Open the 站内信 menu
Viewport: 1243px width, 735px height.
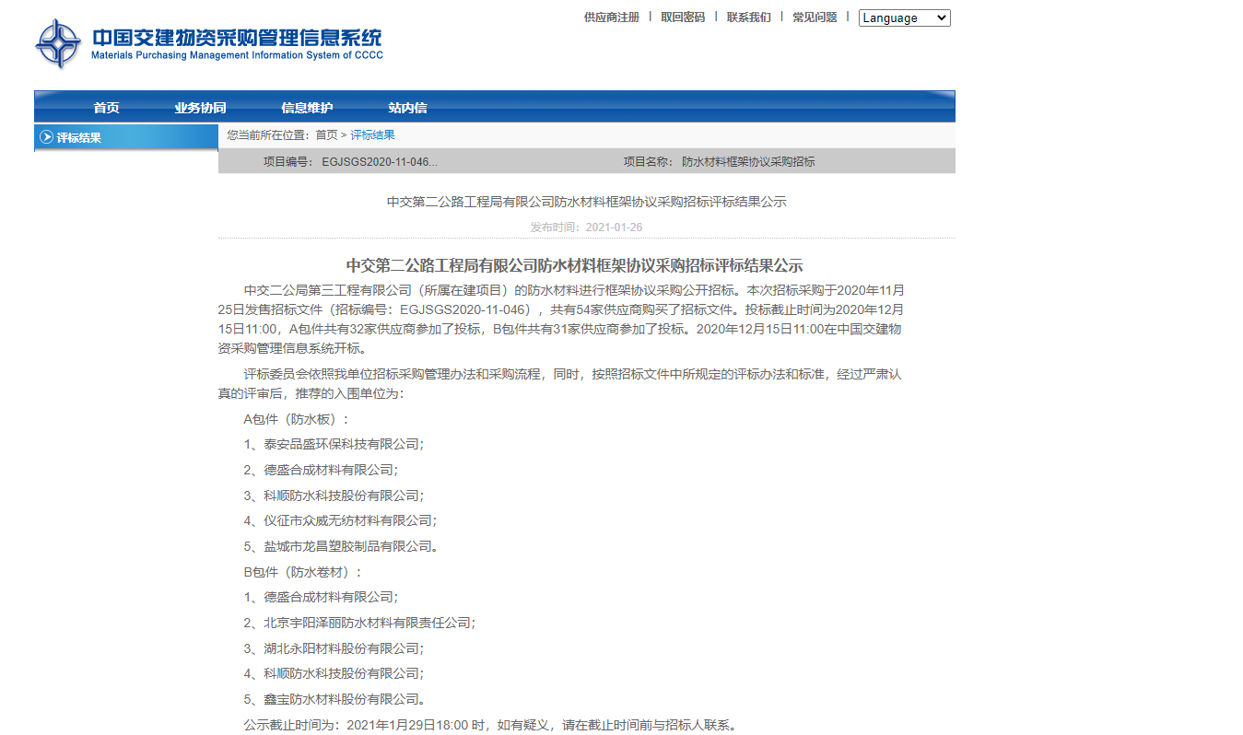pos(407,108)
